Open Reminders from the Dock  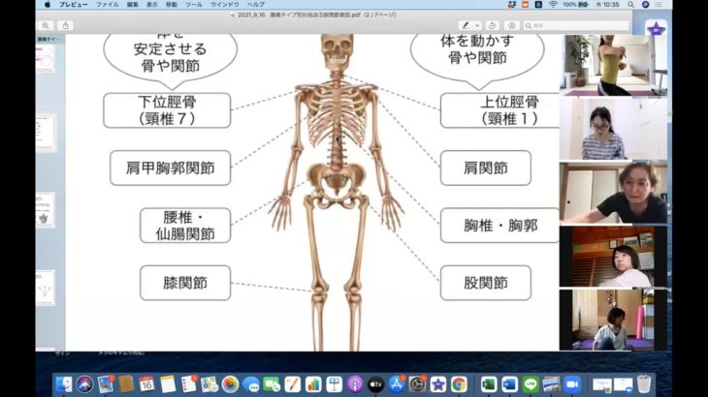[x=188, y=384]
